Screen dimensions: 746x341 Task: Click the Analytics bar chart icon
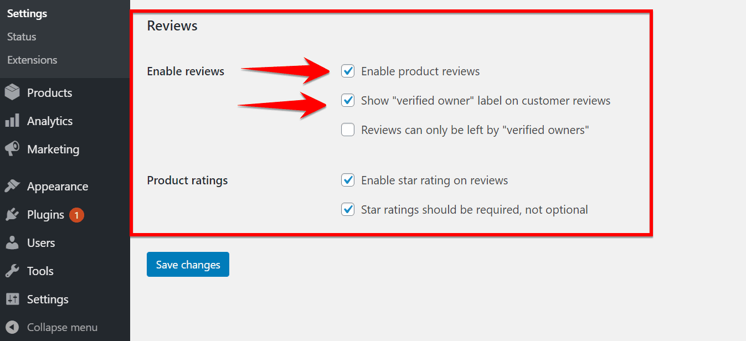[x=12, y=121]
